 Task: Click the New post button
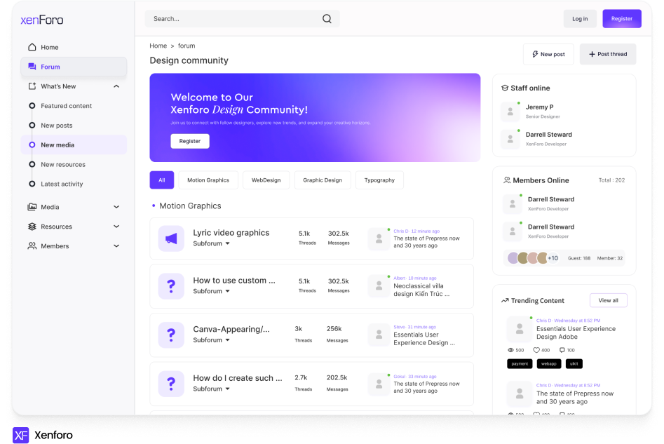(x=548, y=54)
